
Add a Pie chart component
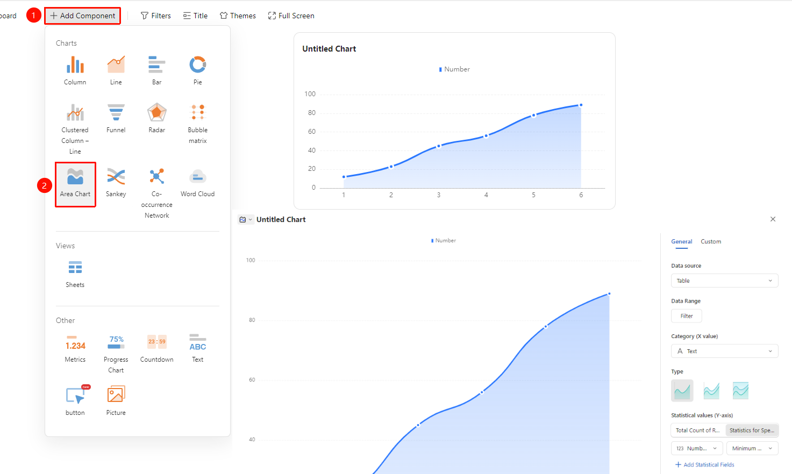[x=198, y=70]
